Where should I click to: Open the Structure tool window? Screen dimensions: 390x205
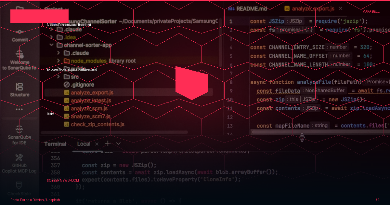(x=19, y=87)
